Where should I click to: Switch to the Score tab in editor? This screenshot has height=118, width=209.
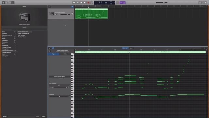click(x=131, y=48)
